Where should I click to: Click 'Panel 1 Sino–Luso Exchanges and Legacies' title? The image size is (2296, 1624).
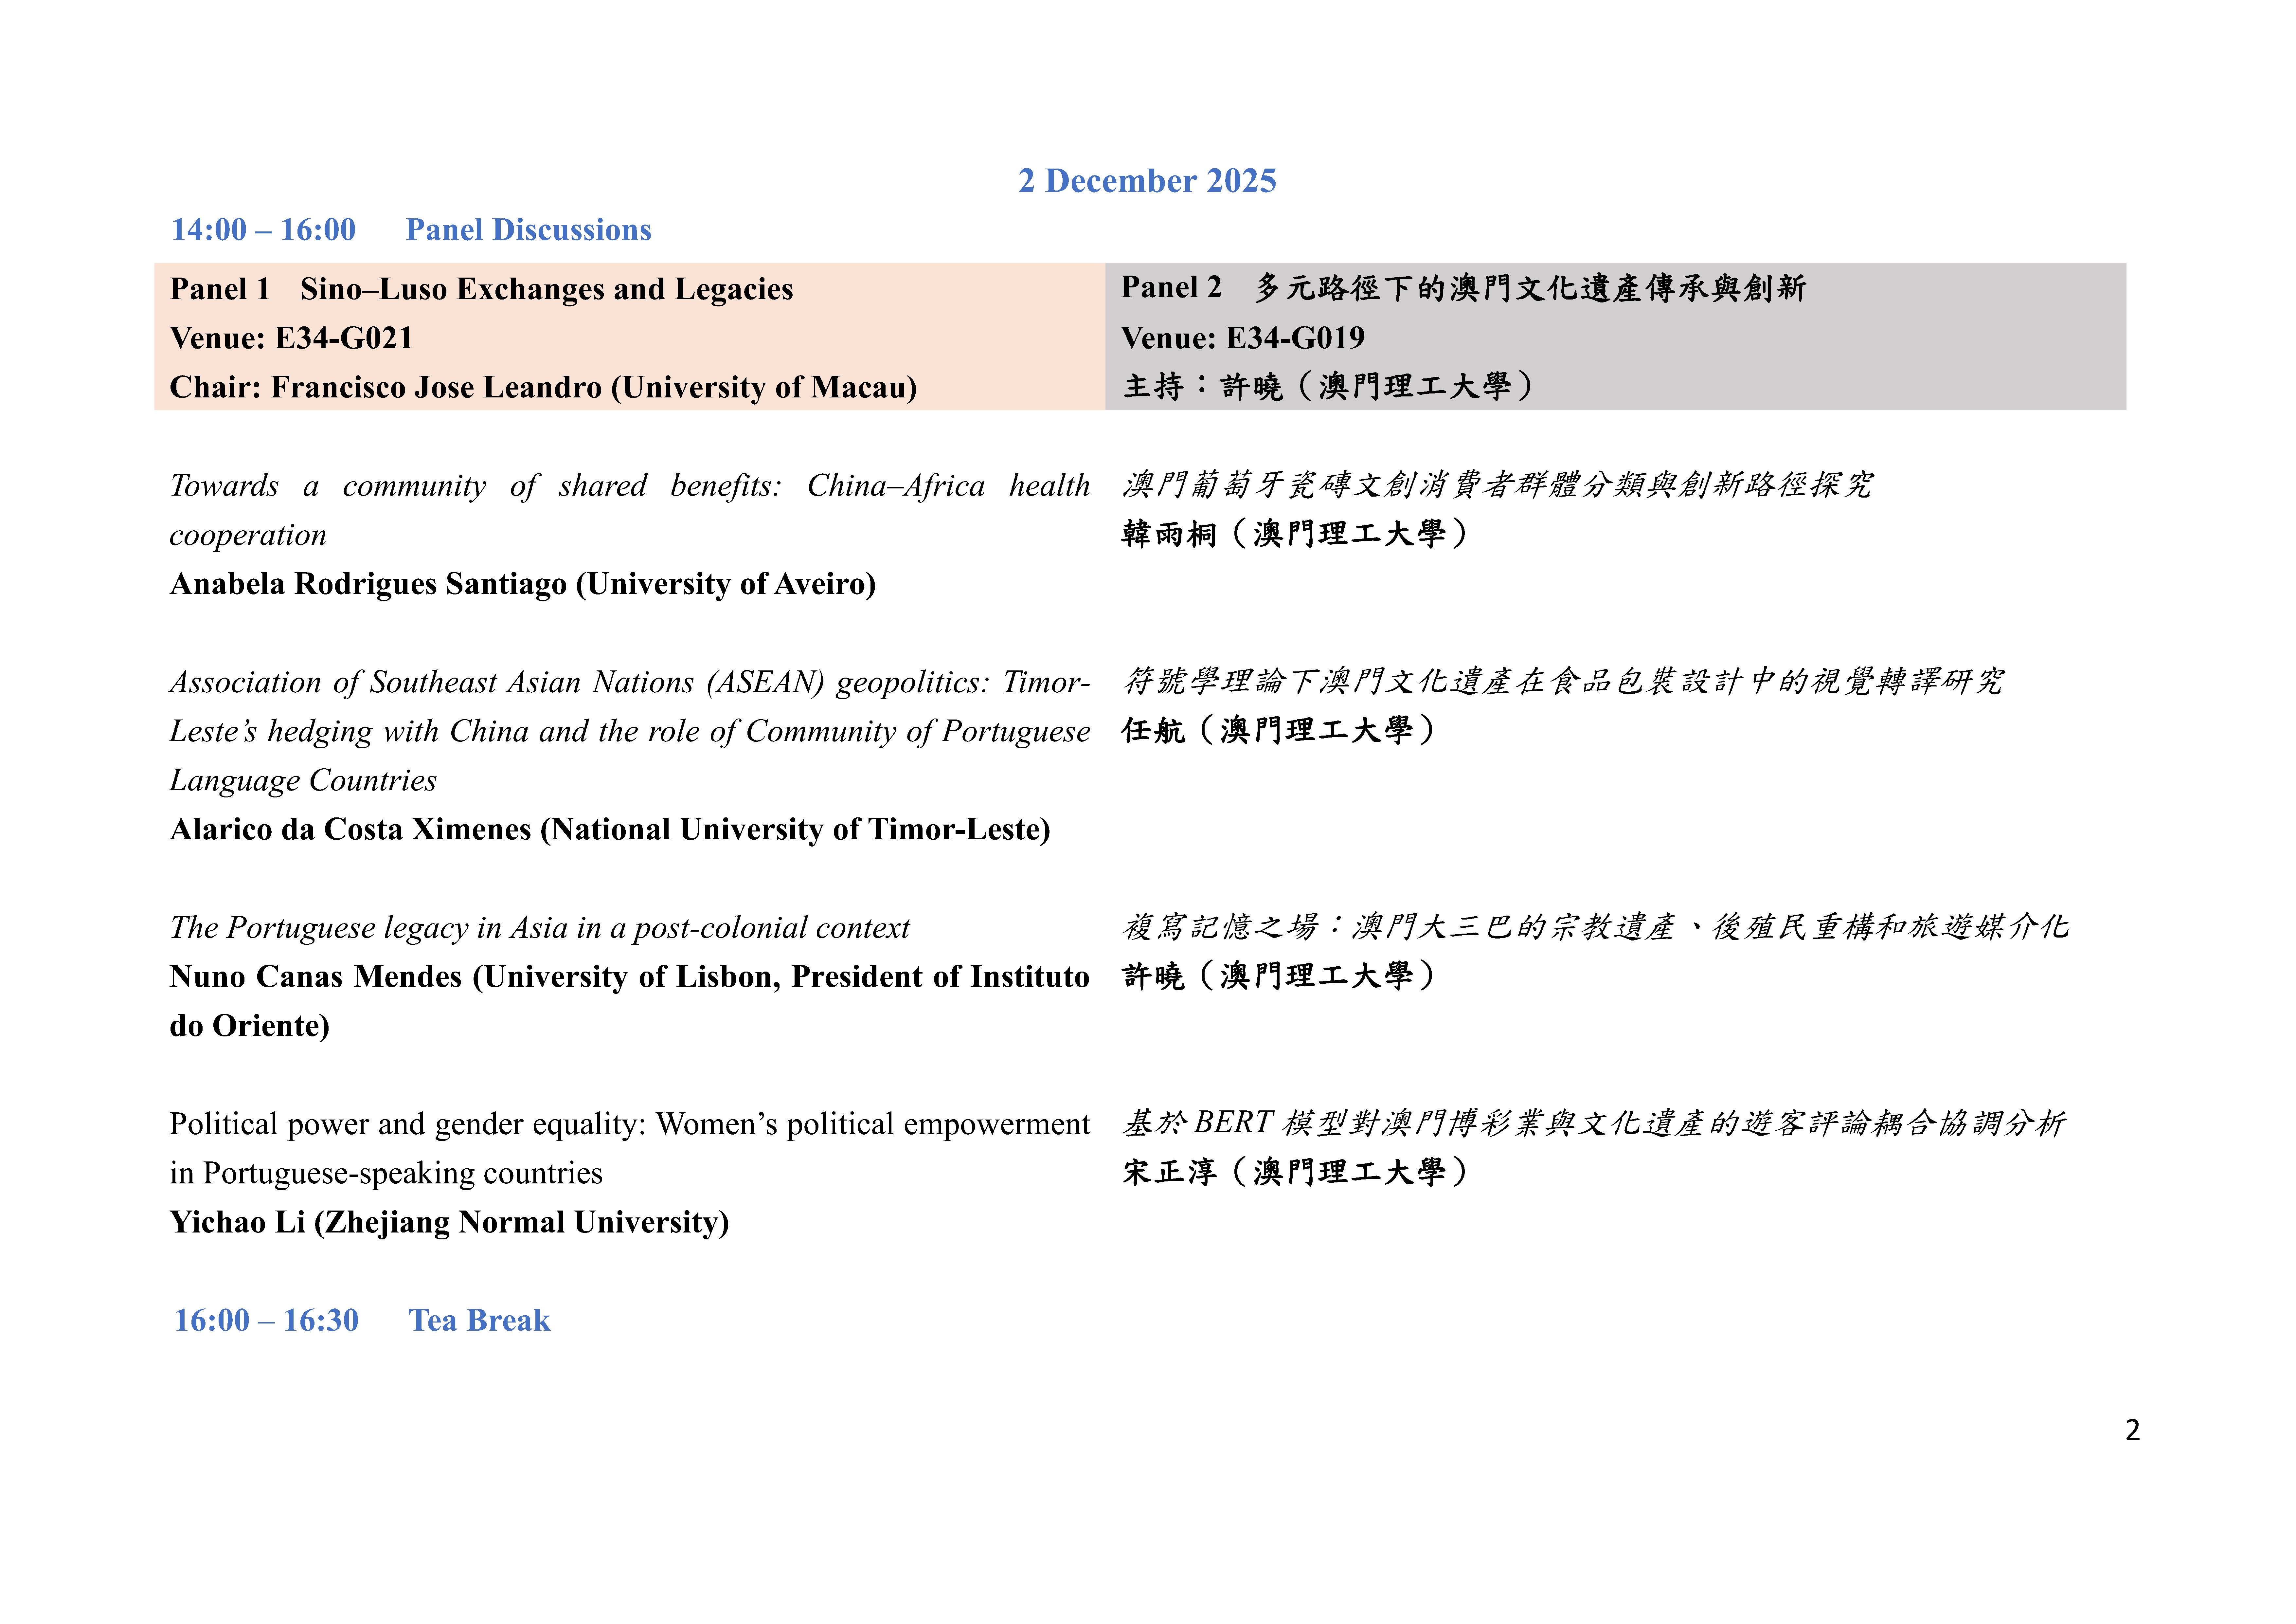click(x=481, y=289)
